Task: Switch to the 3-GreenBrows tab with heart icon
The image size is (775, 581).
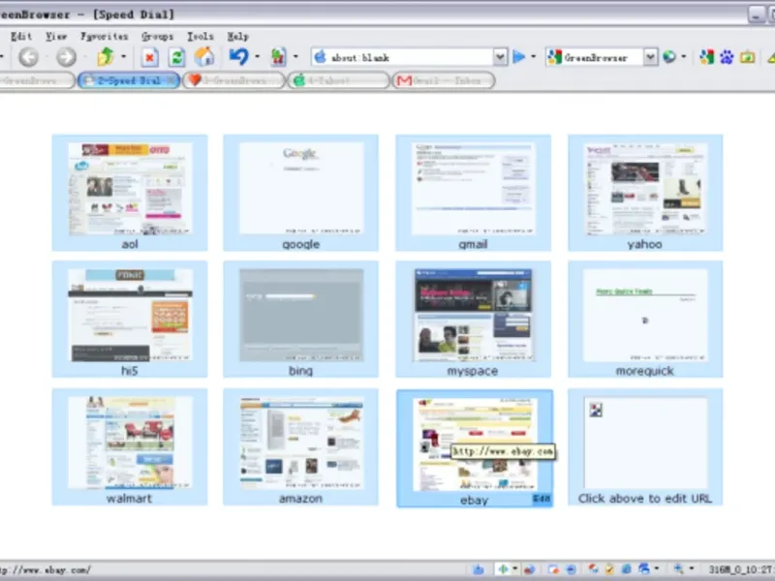Action: click(233, 80)
